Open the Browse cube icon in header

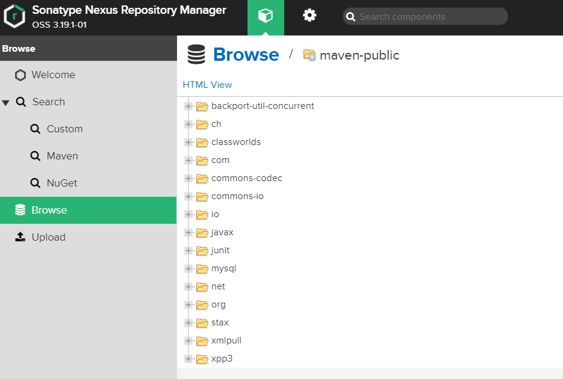[x=266, y=16]
